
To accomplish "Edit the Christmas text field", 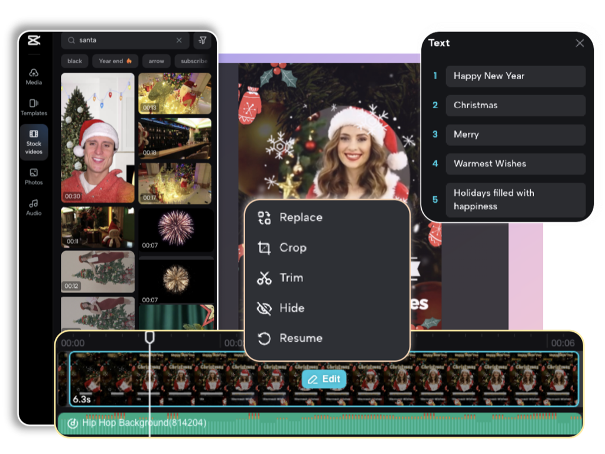I will click(x=515, y=105).
